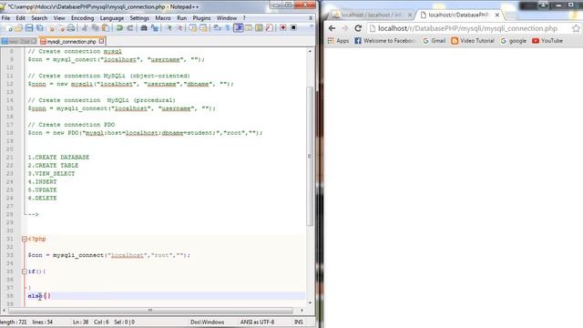Open the View menu
583x328 pixels.
[x=59, y=18]
